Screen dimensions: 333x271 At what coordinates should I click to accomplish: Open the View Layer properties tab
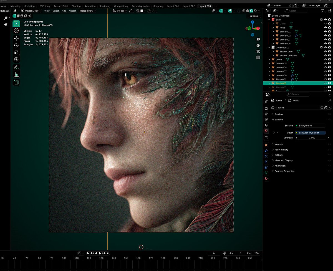pos(266,120)
